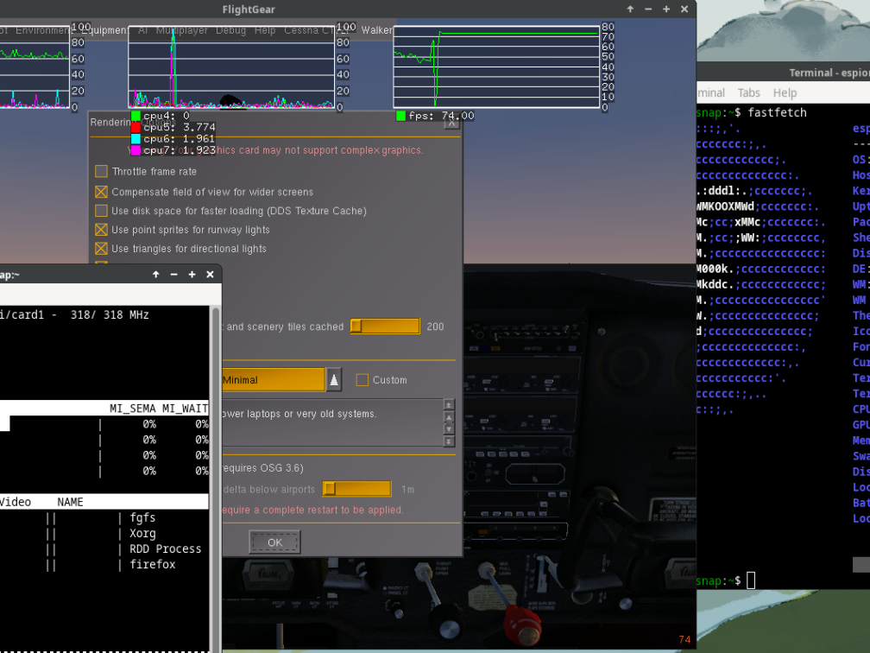Viewport: 870px width, 653px height.
Task: Enable the Throttle frame rate checkbox
Action: [x=101, y=171]
